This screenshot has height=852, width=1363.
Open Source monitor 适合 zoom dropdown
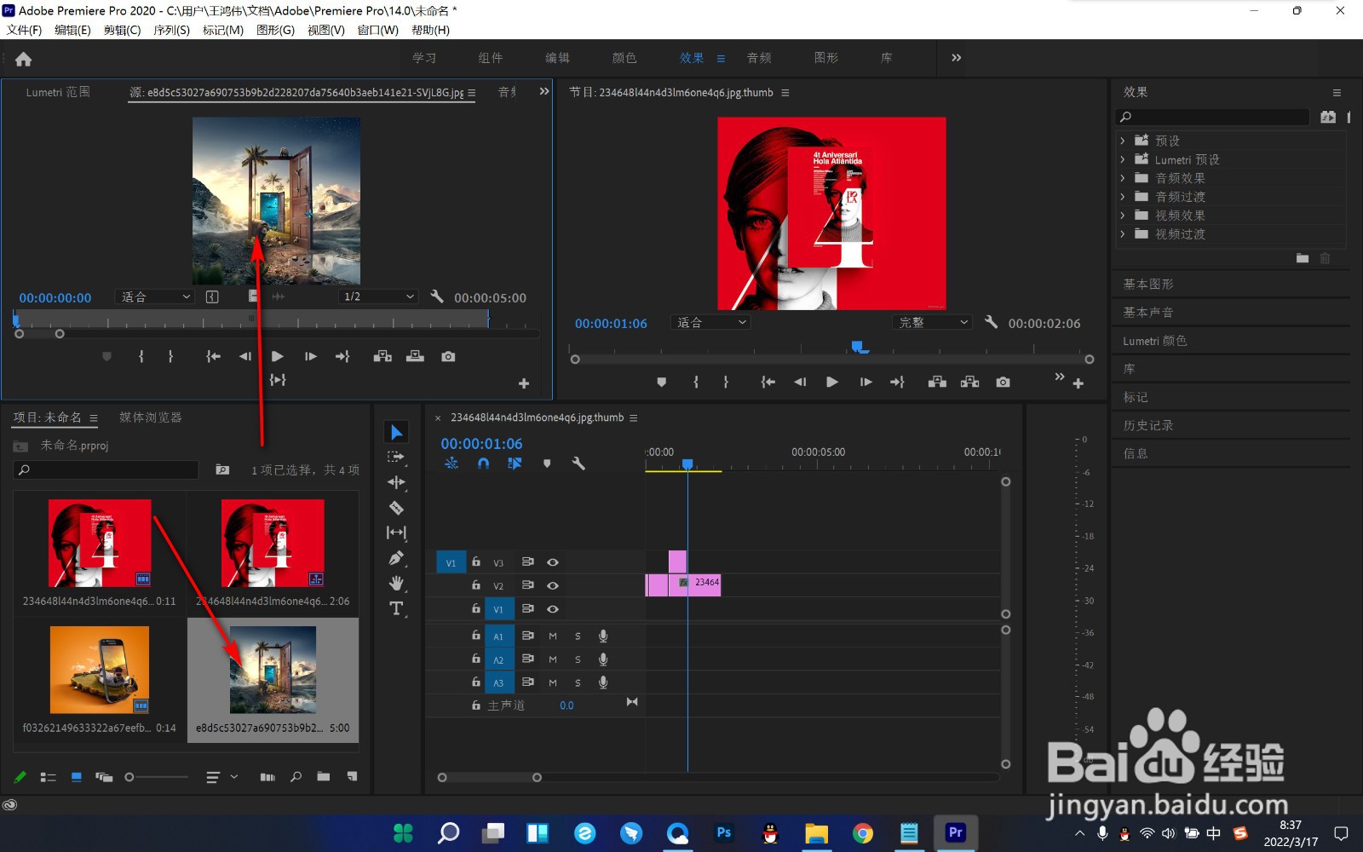pyautogui.click(x=154, y=296)
